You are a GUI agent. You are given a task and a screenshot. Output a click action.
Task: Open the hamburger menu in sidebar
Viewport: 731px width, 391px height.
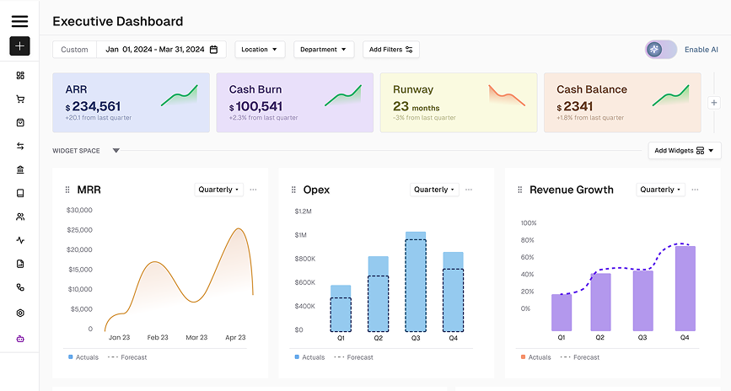pyautogui.click(x=19, y=22)
